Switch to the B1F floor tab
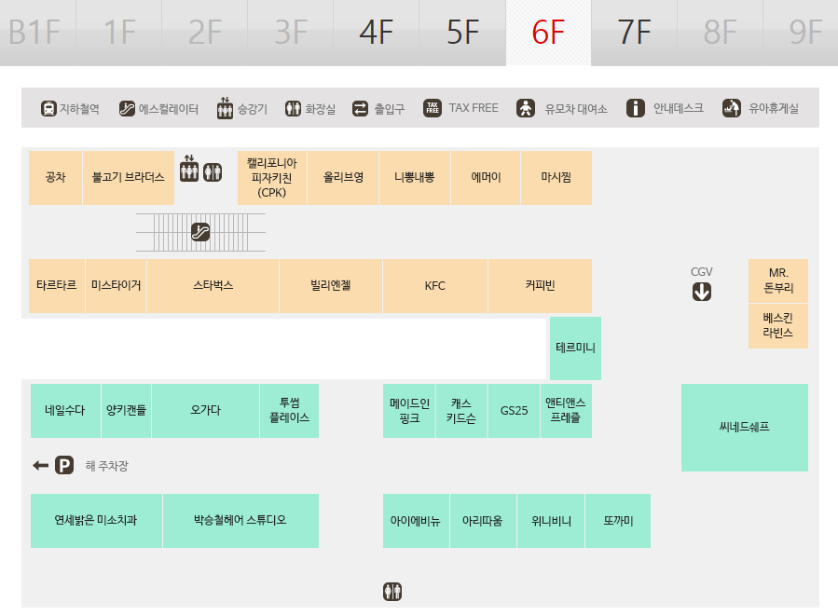 click(37, 33)
